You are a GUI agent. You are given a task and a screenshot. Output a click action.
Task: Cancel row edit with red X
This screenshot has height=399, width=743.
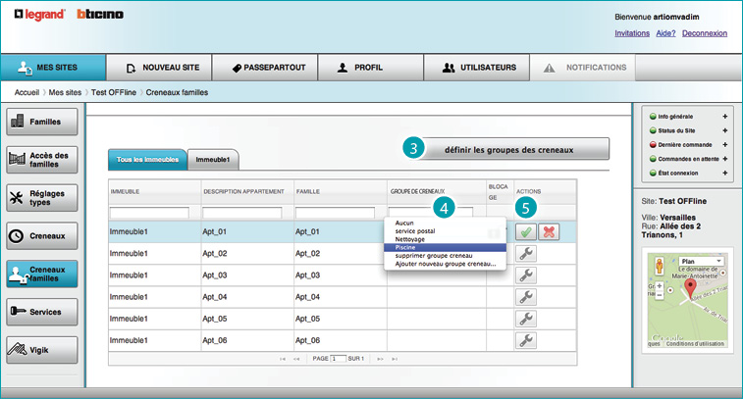click(x=549, y=231)
